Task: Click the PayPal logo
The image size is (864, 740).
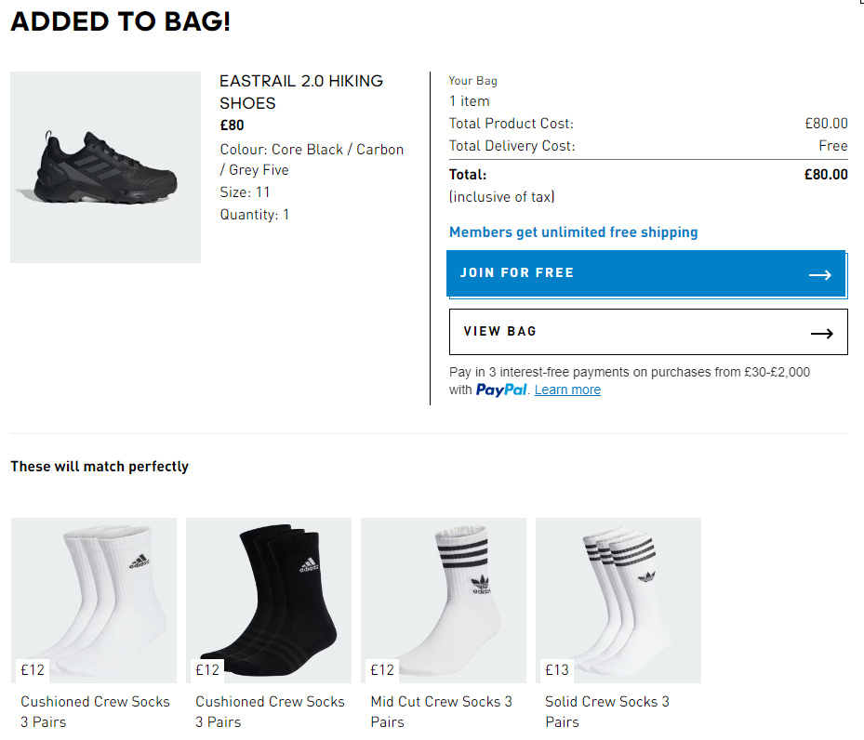Action: [x=502, y=390]
